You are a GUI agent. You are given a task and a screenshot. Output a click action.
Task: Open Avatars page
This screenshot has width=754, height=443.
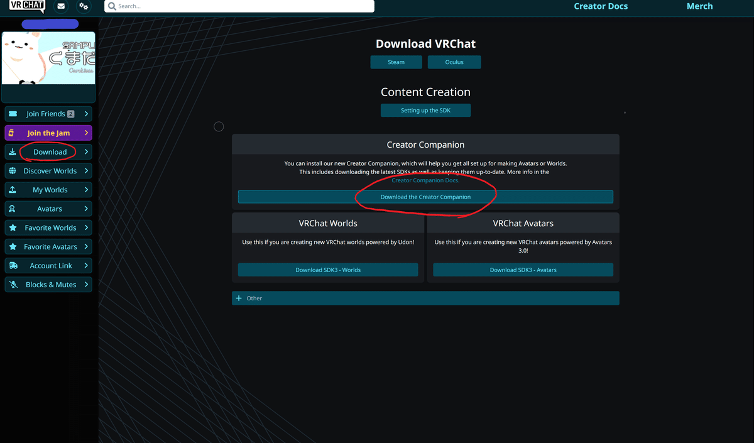[x=48, y=209]
